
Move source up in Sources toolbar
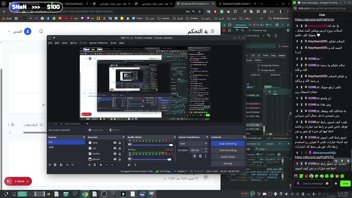pyautogui.click(x=107, y=165)
